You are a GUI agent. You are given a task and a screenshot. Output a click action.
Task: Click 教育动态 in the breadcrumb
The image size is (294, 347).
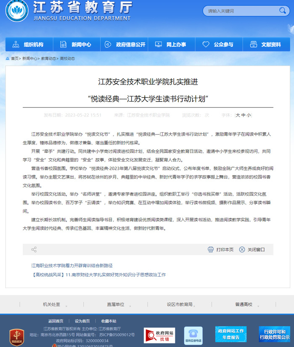click(48, 59)
